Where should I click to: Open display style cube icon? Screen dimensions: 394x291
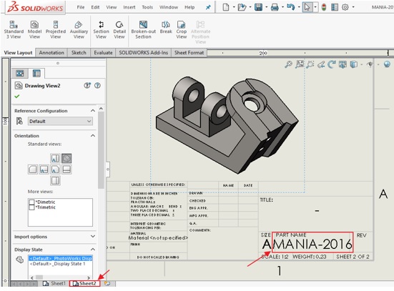point(354,64)
